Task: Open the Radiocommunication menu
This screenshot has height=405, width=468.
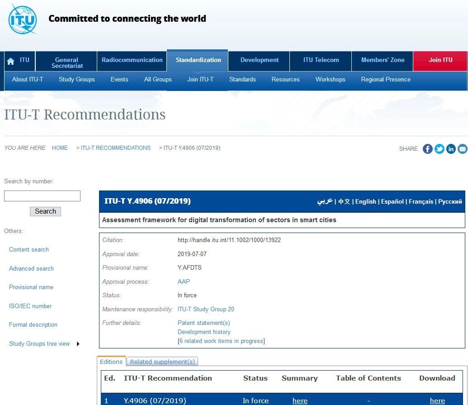Action: coord(132,60)
